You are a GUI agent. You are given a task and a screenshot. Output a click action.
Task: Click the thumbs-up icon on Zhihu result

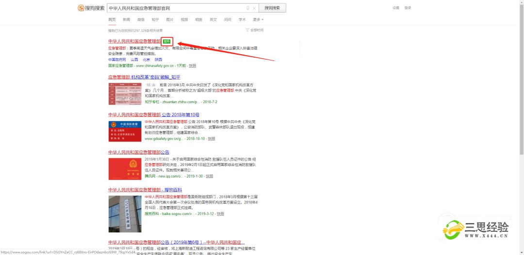[x=153, y=85]
